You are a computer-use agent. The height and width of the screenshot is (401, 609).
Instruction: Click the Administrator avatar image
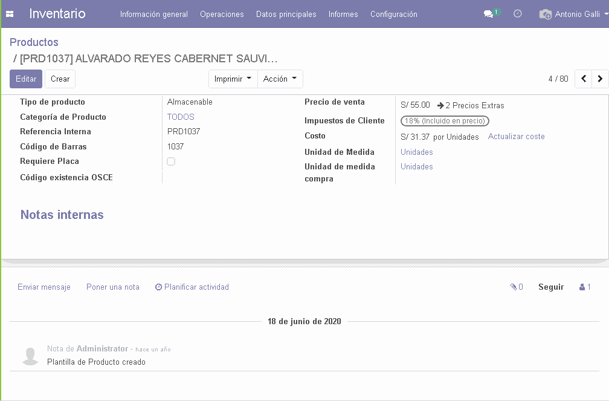click(30, 356)
